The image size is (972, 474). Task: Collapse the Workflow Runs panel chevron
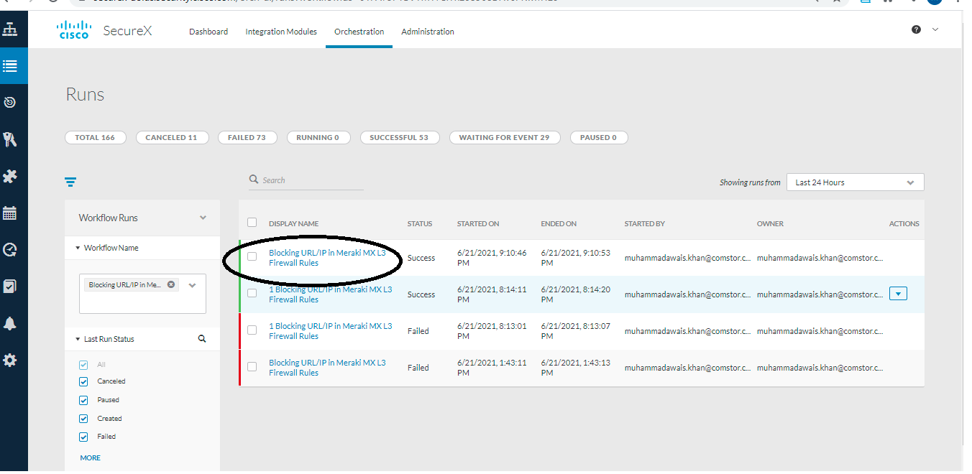203,218
